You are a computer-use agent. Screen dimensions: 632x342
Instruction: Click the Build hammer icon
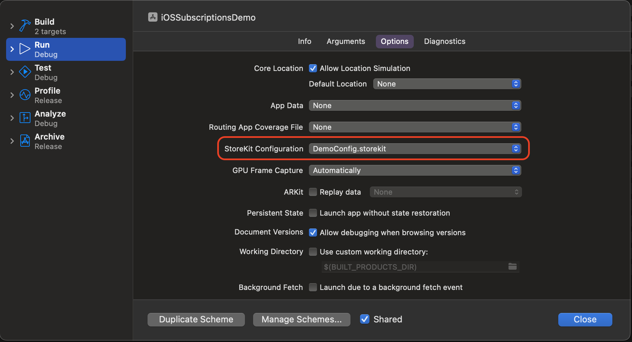pyautogui.click(x=25, y=26)
